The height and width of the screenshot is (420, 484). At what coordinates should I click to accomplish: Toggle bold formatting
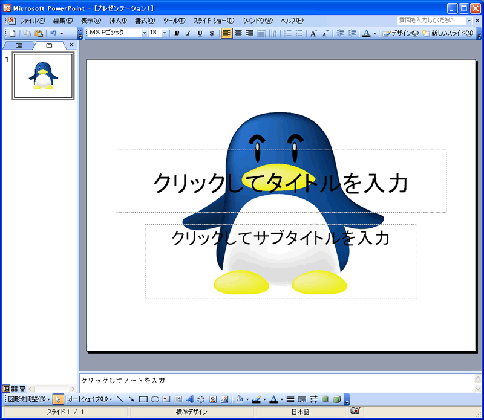point(177,33)
